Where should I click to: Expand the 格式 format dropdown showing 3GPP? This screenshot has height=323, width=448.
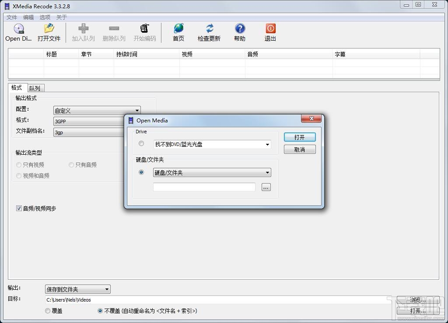[87, 121]
